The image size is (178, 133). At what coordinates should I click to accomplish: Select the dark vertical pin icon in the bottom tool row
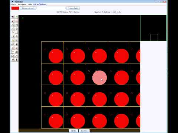[16, 60]
